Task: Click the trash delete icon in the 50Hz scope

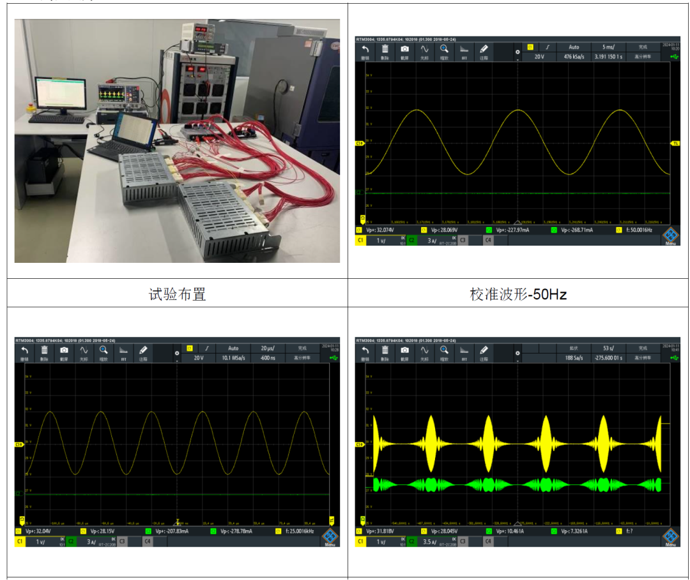Action: (385, 50)
